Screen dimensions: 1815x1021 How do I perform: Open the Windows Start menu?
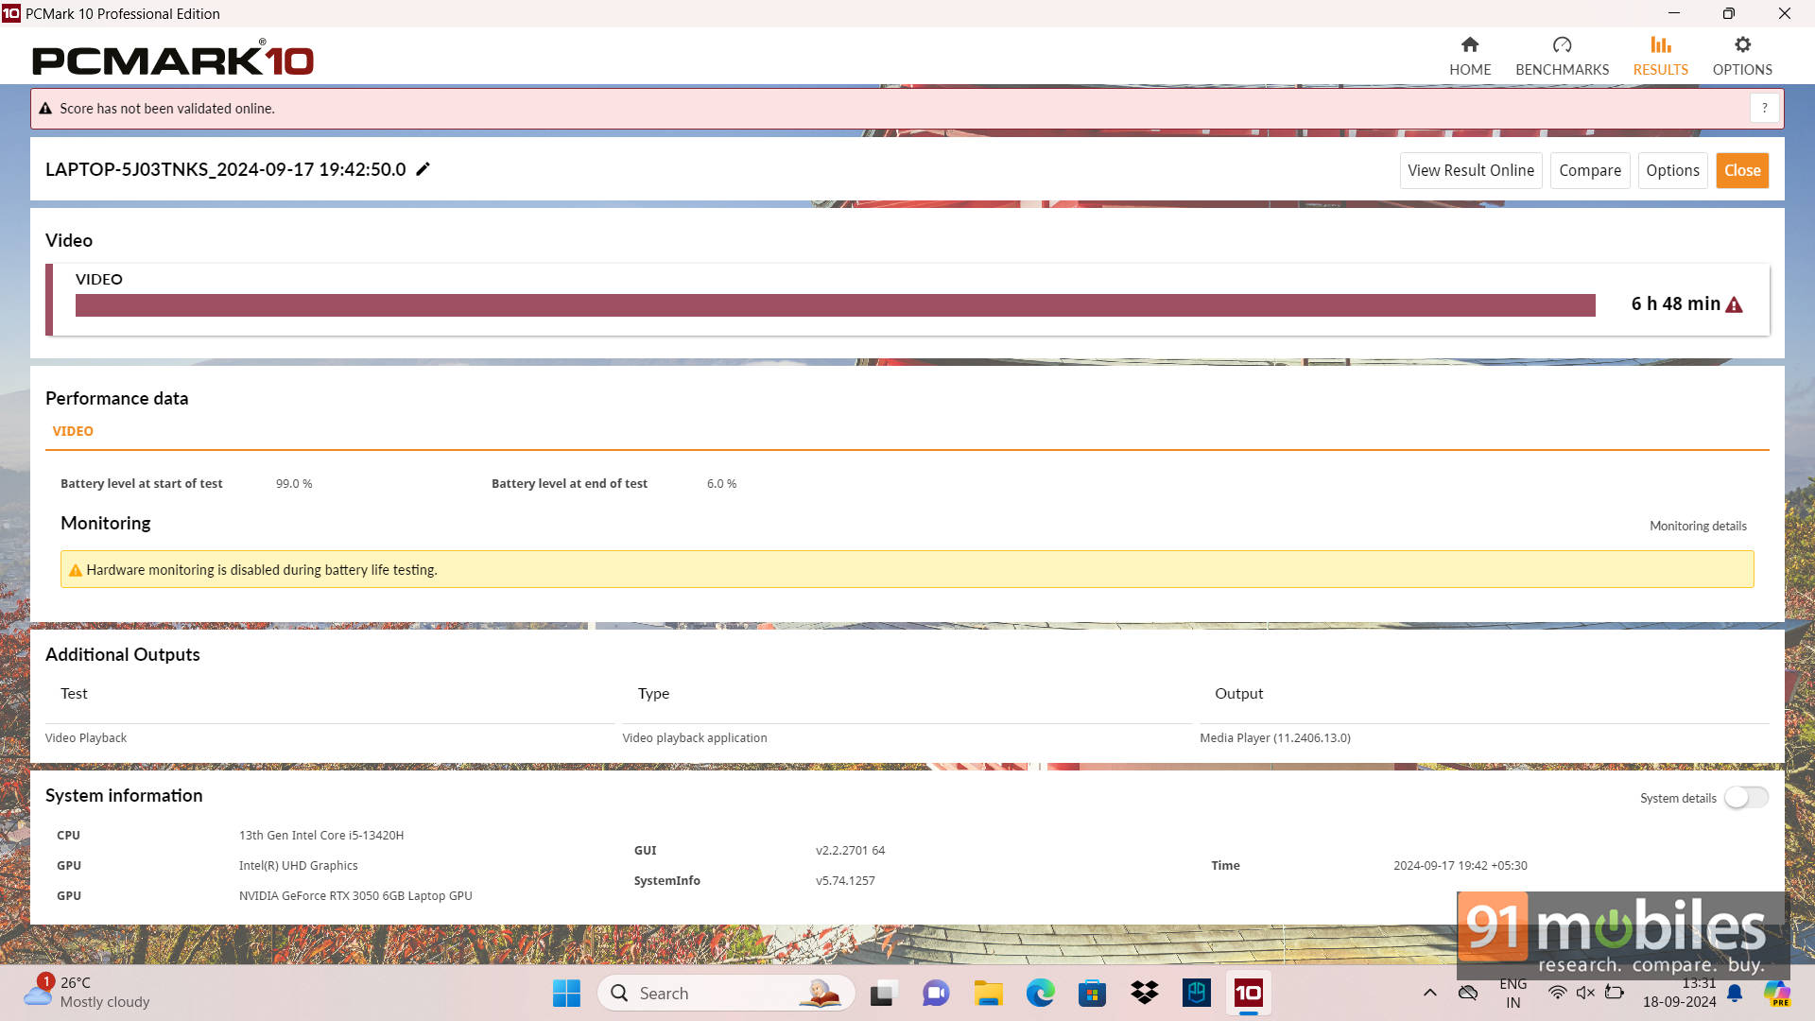[566, 993]
